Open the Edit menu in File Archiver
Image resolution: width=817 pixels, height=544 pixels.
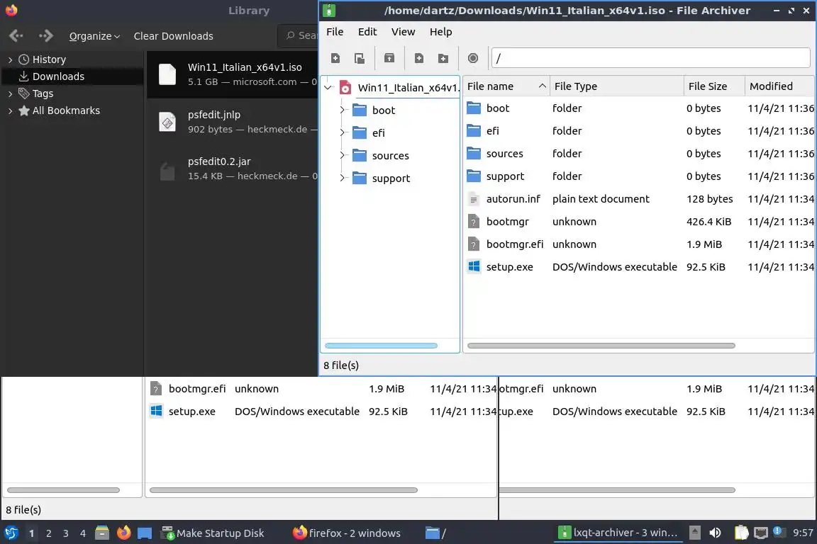point(367,32)
